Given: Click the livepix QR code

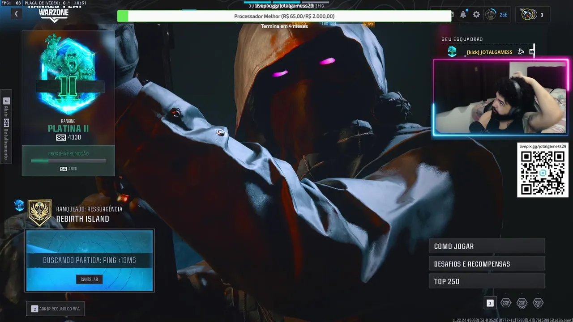Looking at the screenshot, I should (543, 173).
